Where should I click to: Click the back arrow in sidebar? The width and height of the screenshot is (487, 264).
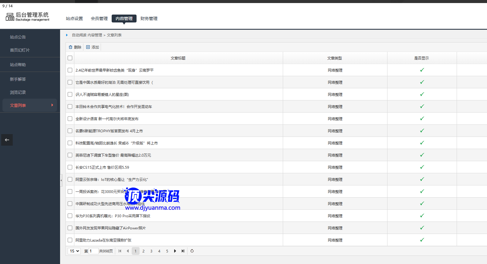(x=7, y=140)
